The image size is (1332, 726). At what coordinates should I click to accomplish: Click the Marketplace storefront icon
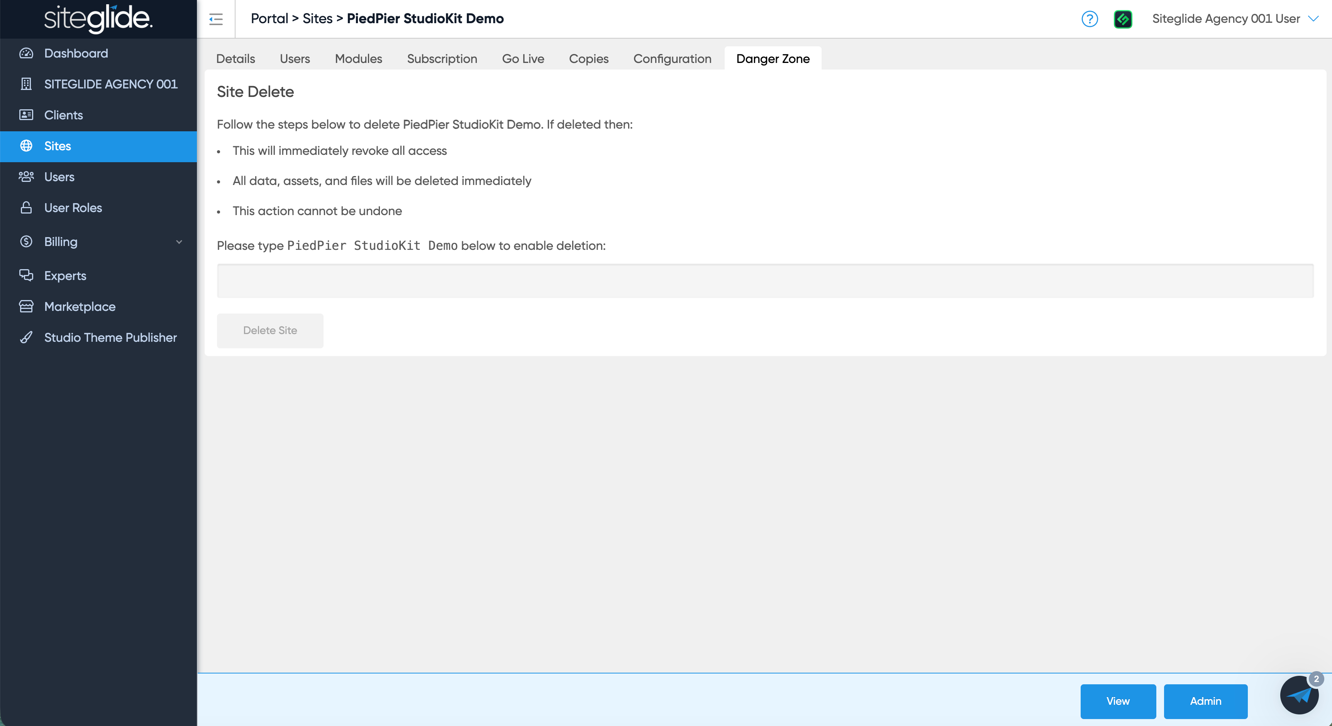pos(26,307)
